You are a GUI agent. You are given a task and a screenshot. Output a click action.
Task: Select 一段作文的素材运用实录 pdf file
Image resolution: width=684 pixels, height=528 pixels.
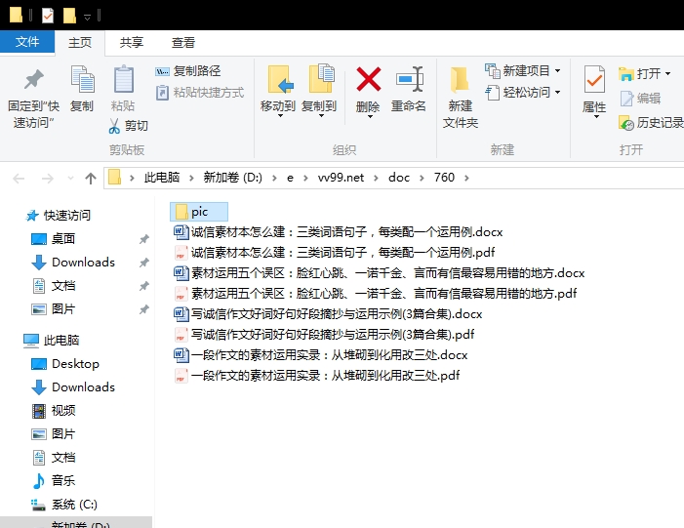(317, 376)
